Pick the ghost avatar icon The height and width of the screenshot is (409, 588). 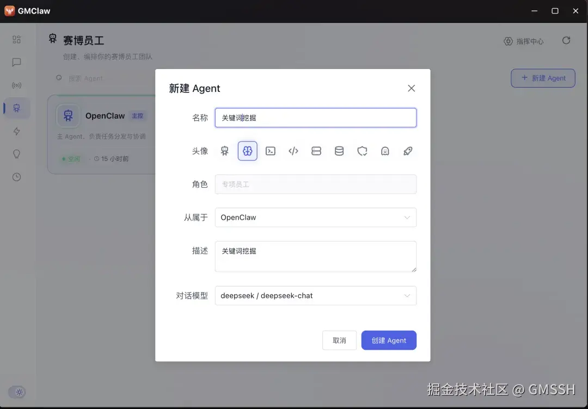[385, 151]
